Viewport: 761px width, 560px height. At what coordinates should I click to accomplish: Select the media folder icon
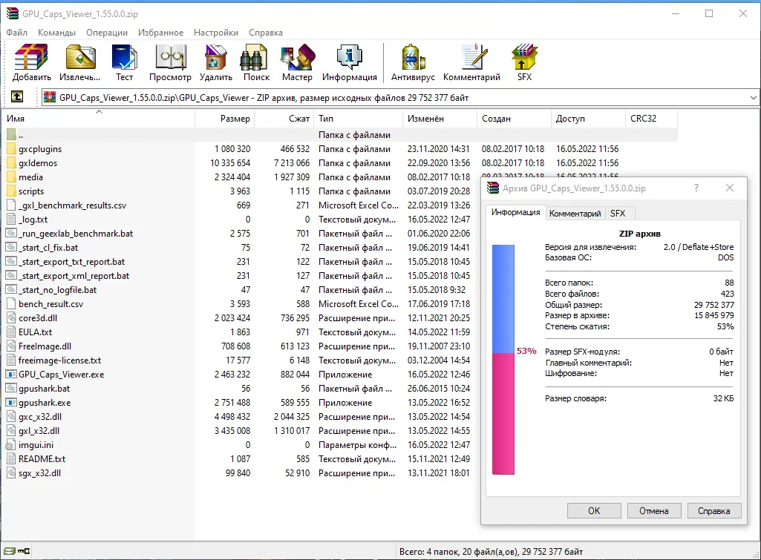coord(11,177)
